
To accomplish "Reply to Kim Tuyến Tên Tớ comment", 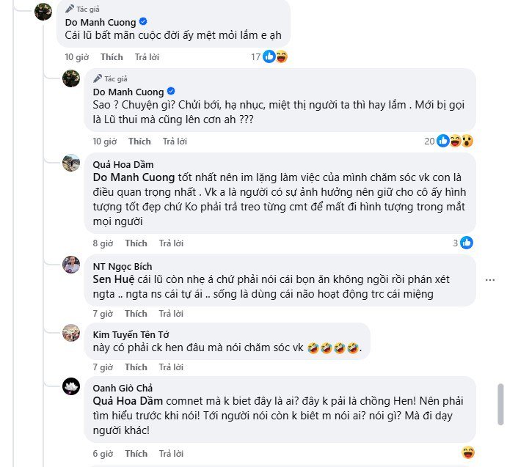I will pyautogui.click(x=171, y=367).
